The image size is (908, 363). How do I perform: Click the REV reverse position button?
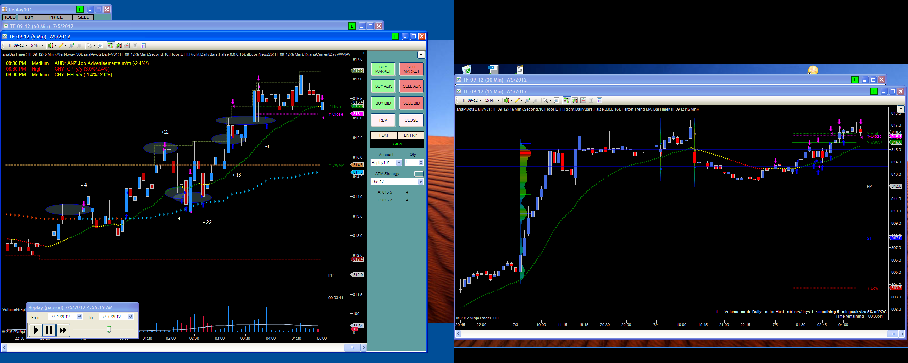click(x=383, y=120)
